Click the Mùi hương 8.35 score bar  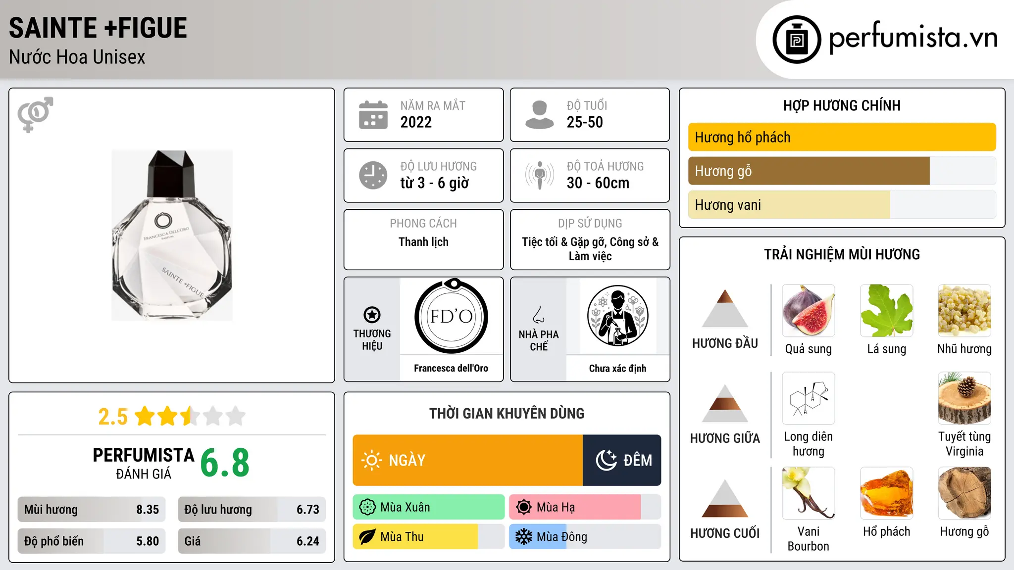92,510
